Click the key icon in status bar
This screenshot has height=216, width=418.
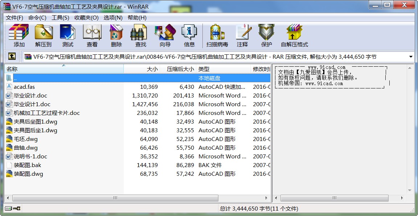17,208
